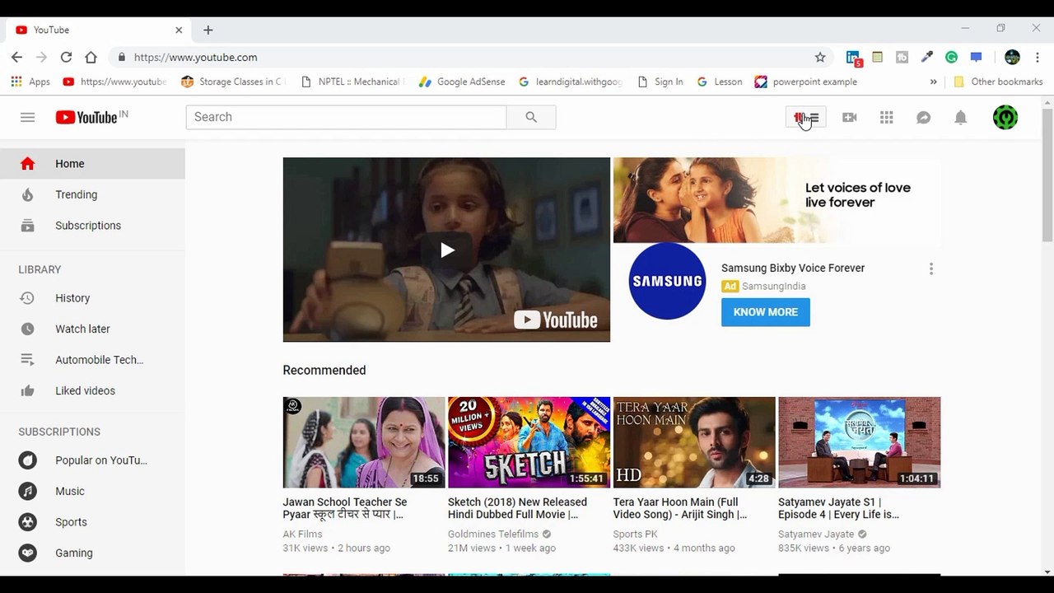The height and width of the screenshot is (593, 1054).
Task: Reload the page
Action: pos(66,57)
